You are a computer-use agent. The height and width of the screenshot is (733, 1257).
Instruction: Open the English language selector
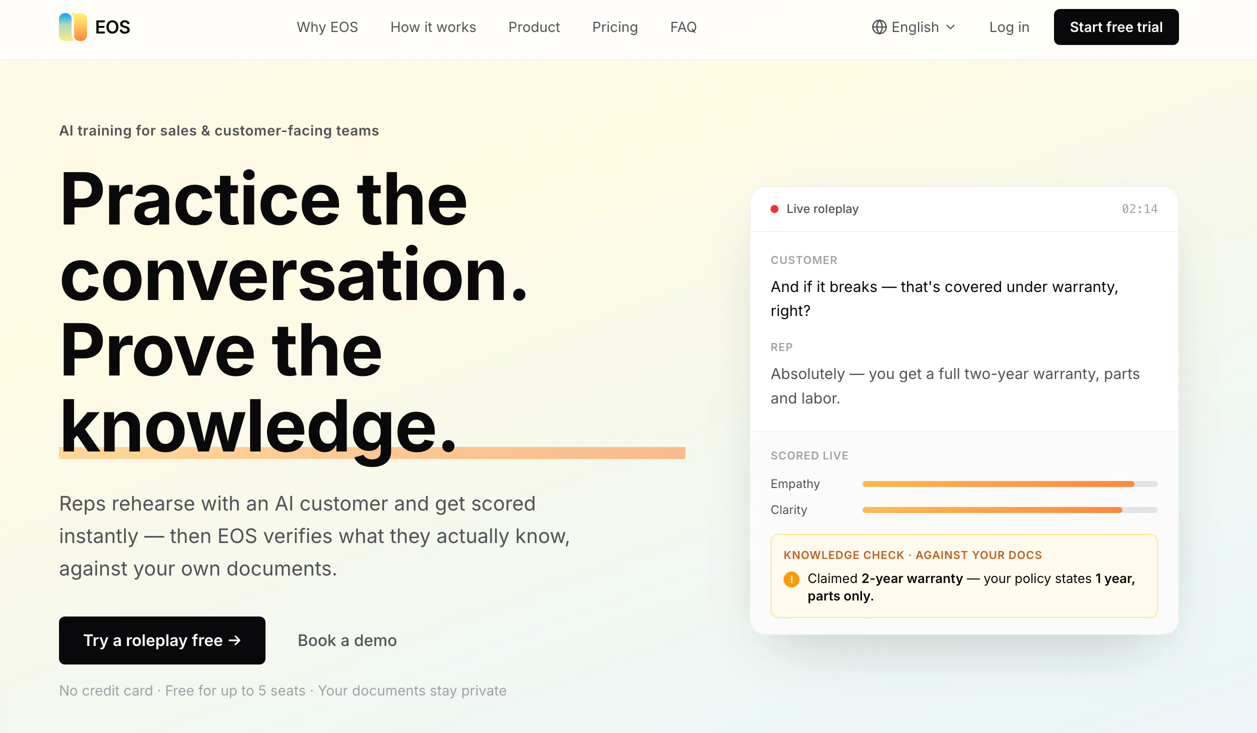914,27
